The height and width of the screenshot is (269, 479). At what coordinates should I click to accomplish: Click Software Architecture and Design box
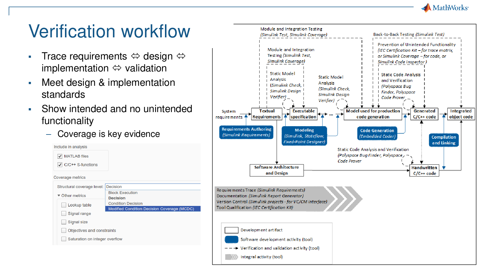[x=277, y=170]
